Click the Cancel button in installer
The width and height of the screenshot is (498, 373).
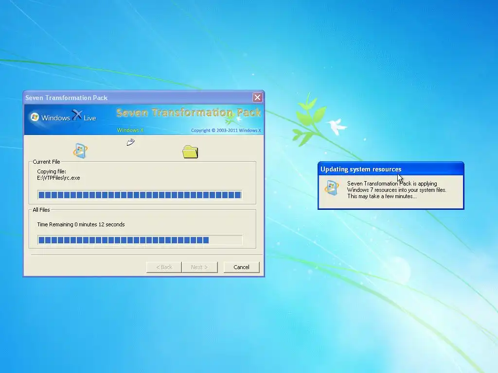tap(241, 267)
